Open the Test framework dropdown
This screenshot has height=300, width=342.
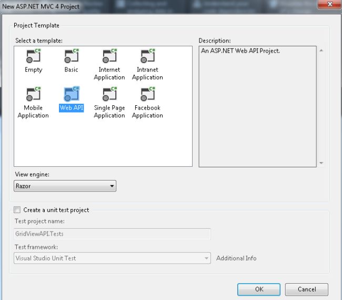click(112, 258)
